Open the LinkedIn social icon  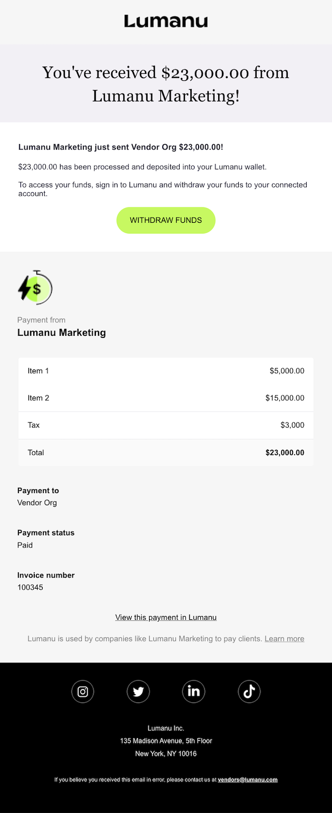tap(193, 692)
